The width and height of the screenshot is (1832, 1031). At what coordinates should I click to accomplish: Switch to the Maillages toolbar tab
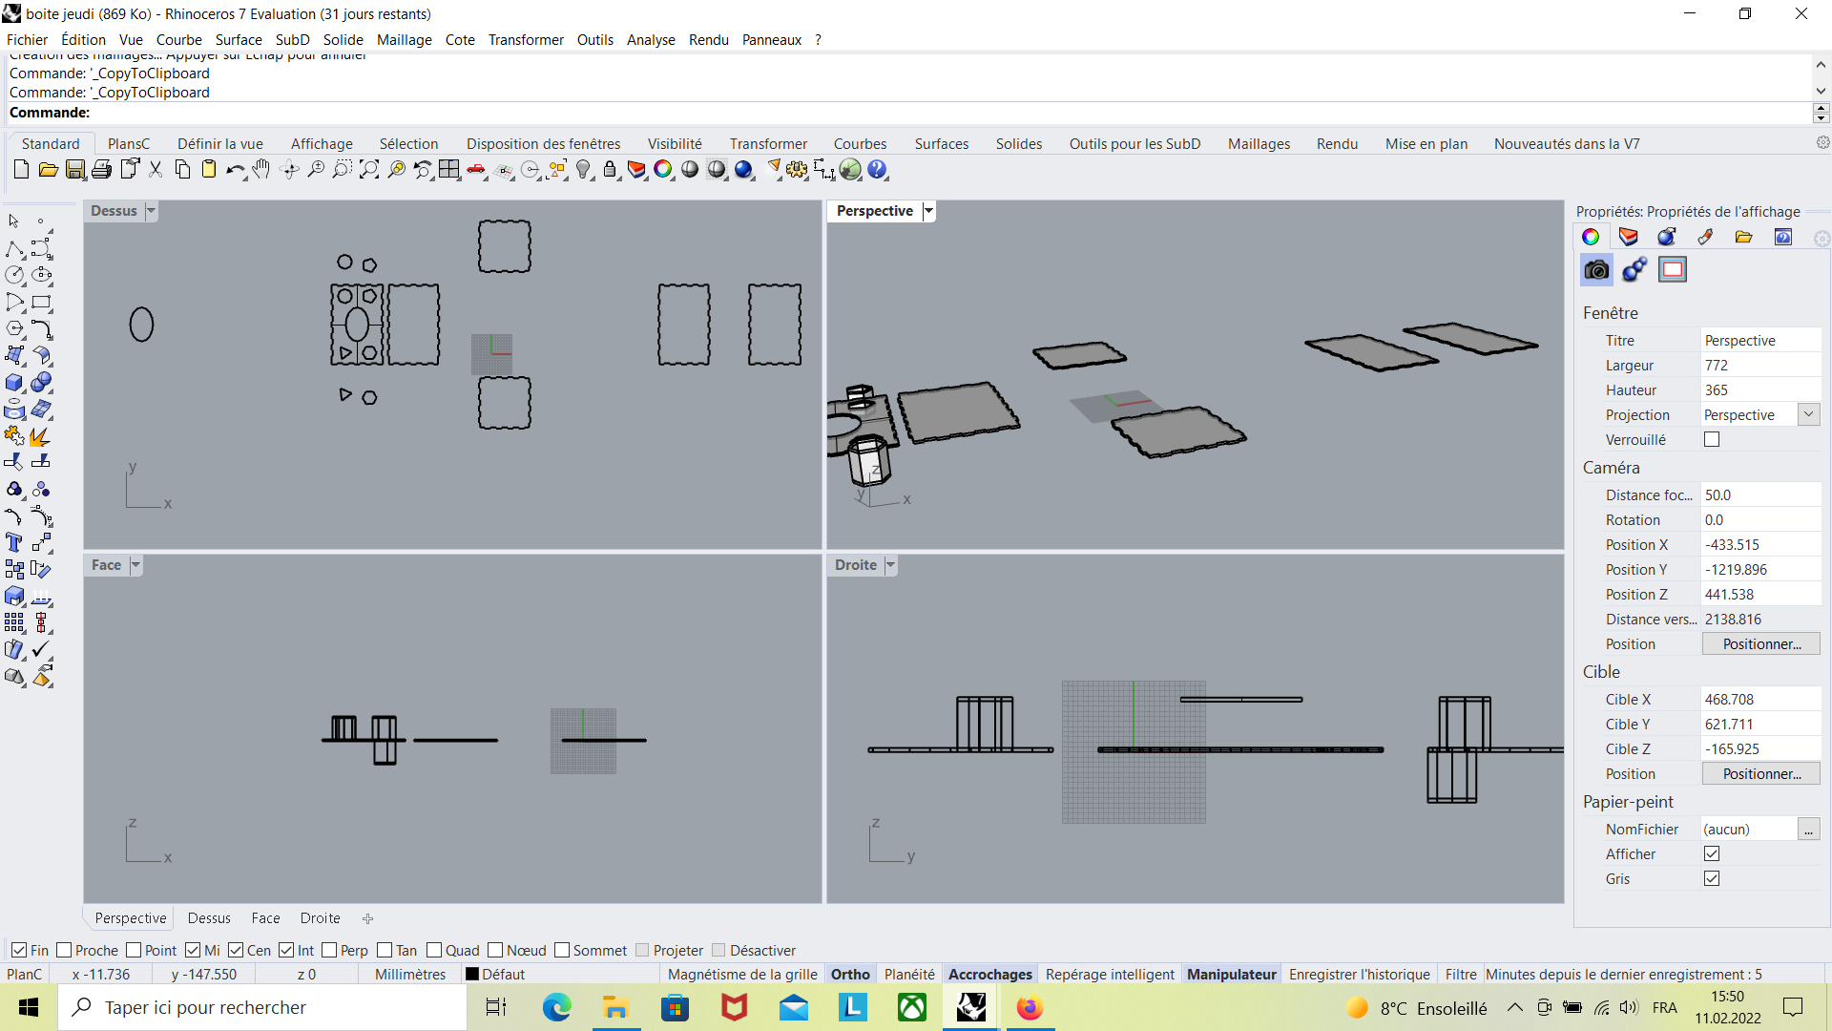[1259, 143]
